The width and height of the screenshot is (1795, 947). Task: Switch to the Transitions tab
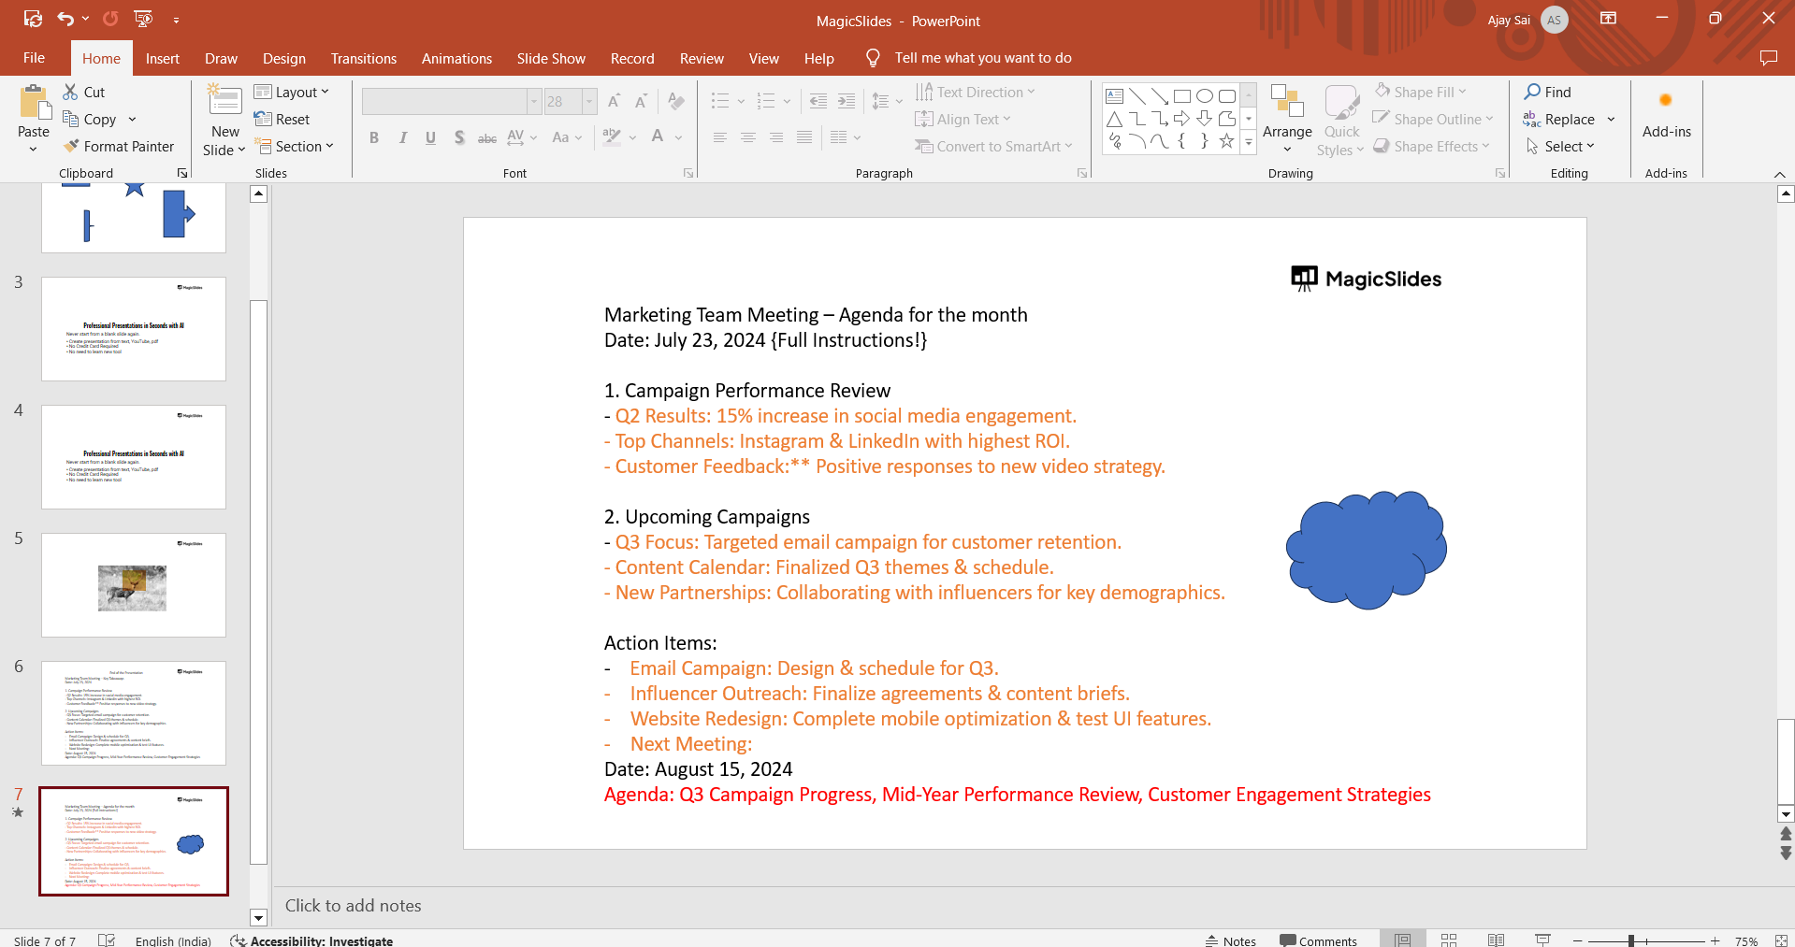pos(363,58)
